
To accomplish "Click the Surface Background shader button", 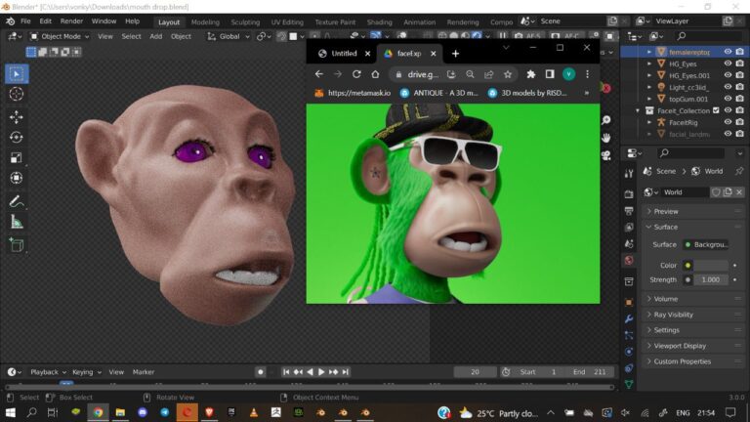I will pos(705,244).
